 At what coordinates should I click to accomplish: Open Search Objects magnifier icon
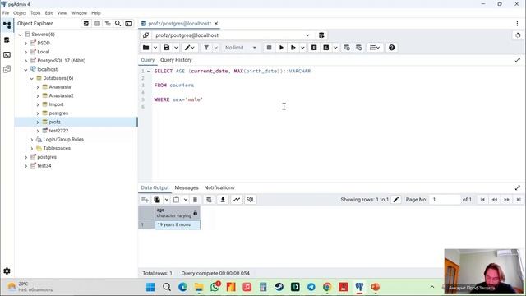[x=118, y=24]
